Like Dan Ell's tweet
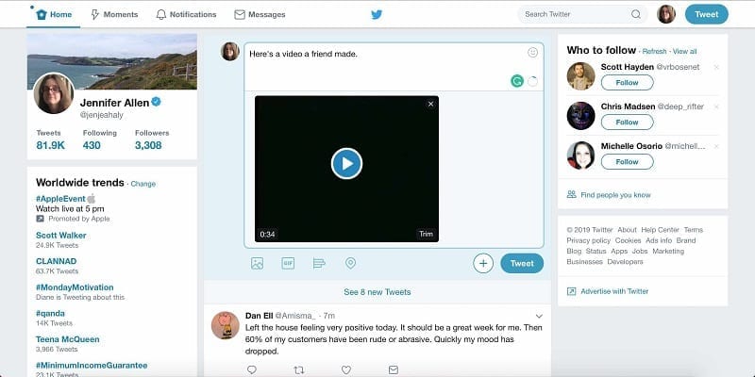755x377 pixels. (346, 369)
